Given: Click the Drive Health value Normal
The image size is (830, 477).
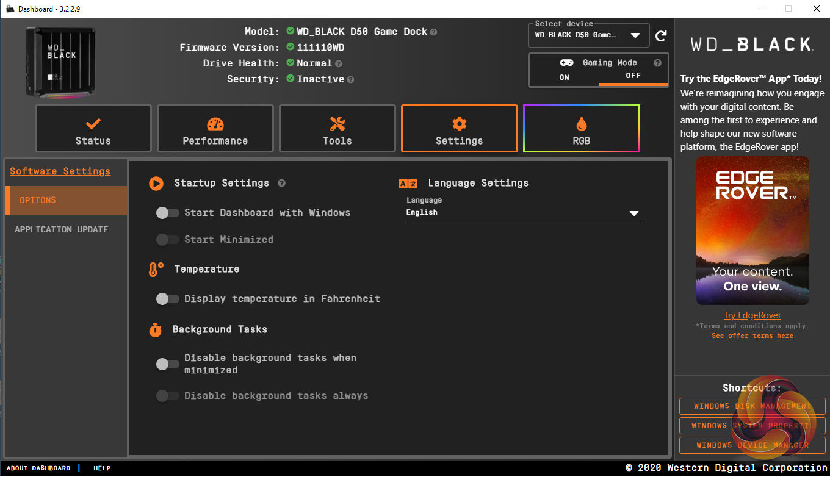Looking at the screenshot, I should pos(314,63).
